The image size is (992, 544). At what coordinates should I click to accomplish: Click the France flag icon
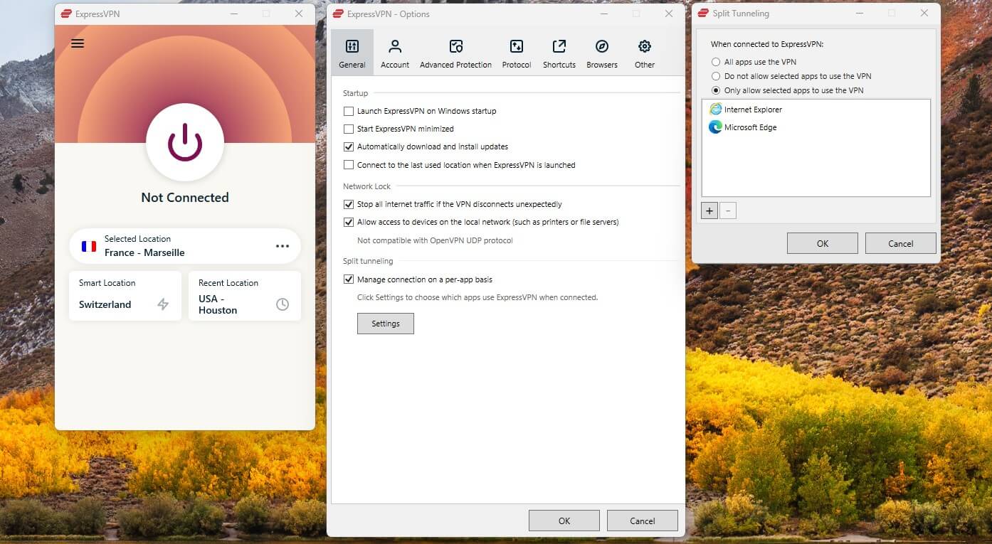[x=89, y=246]
